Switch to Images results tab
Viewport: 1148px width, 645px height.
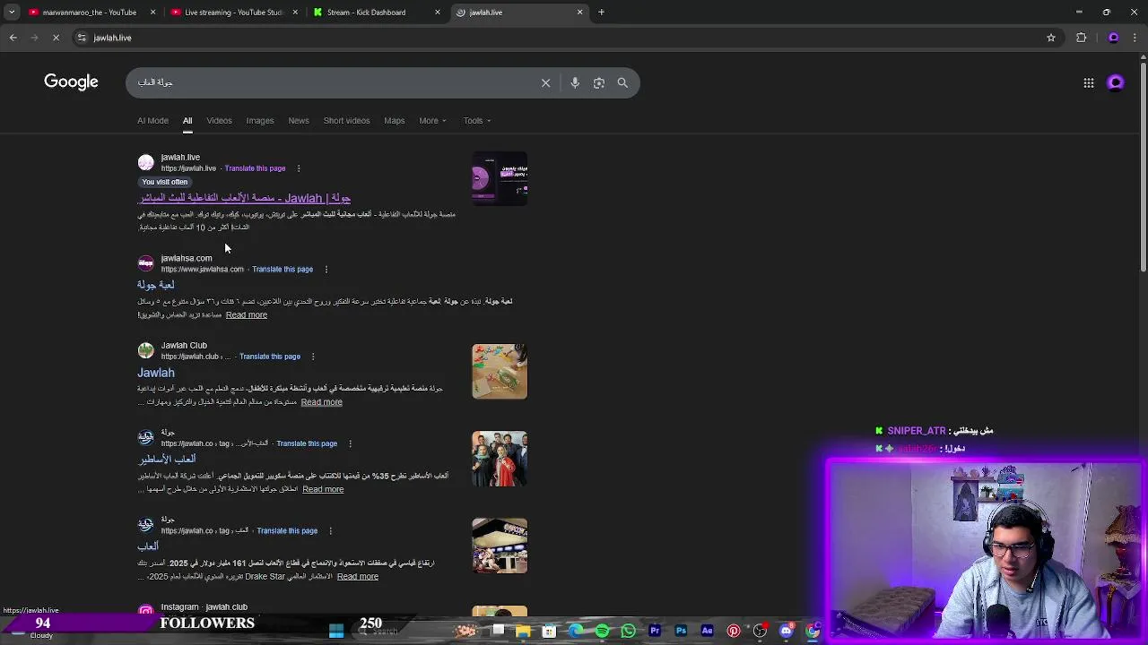pyautogui.click(x=260, y=120)
